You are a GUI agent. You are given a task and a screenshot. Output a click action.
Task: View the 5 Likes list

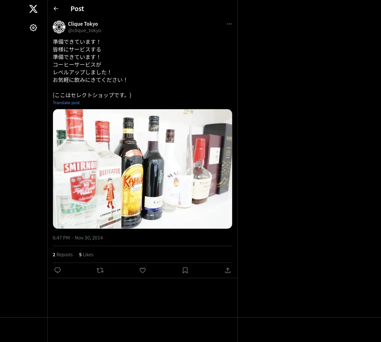pos(86,255)
